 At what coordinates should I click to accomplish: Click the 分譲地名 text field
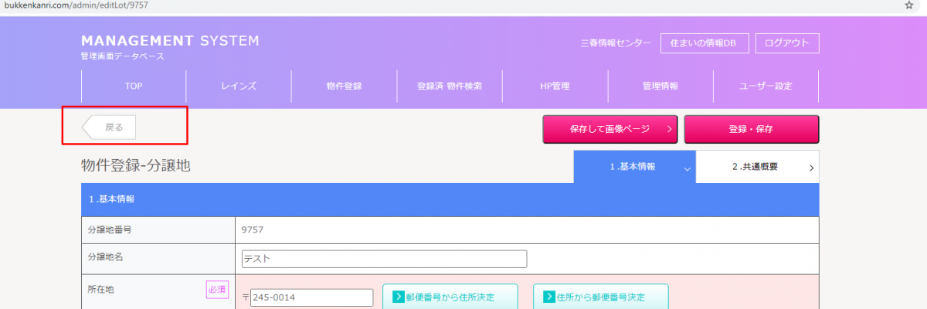[384, 259]
